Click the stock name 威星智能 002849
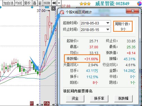The width and height of the screenshot is (142, 106). click(x=112, y=4)
